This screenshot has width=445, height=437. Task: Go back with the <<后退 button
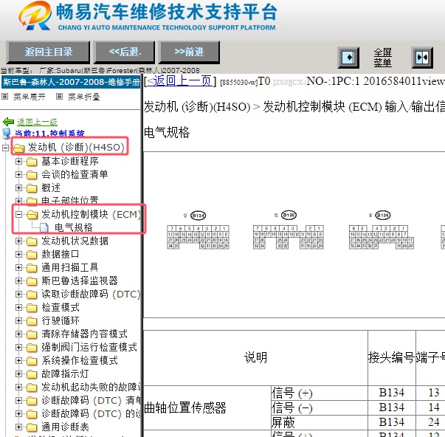125,52
